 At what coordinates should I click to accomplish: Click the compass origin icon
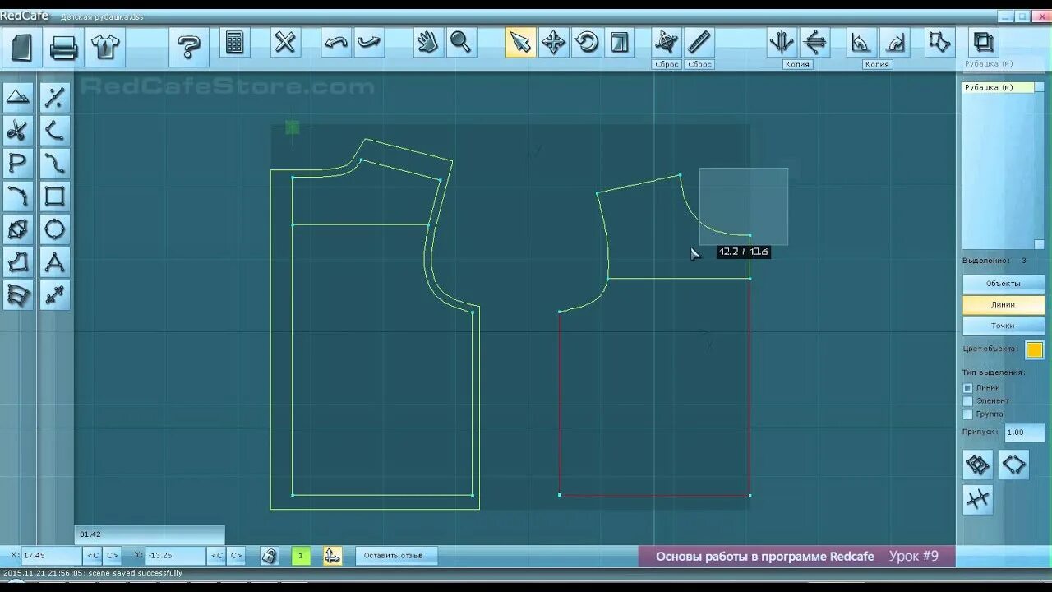tap(666, 43)
